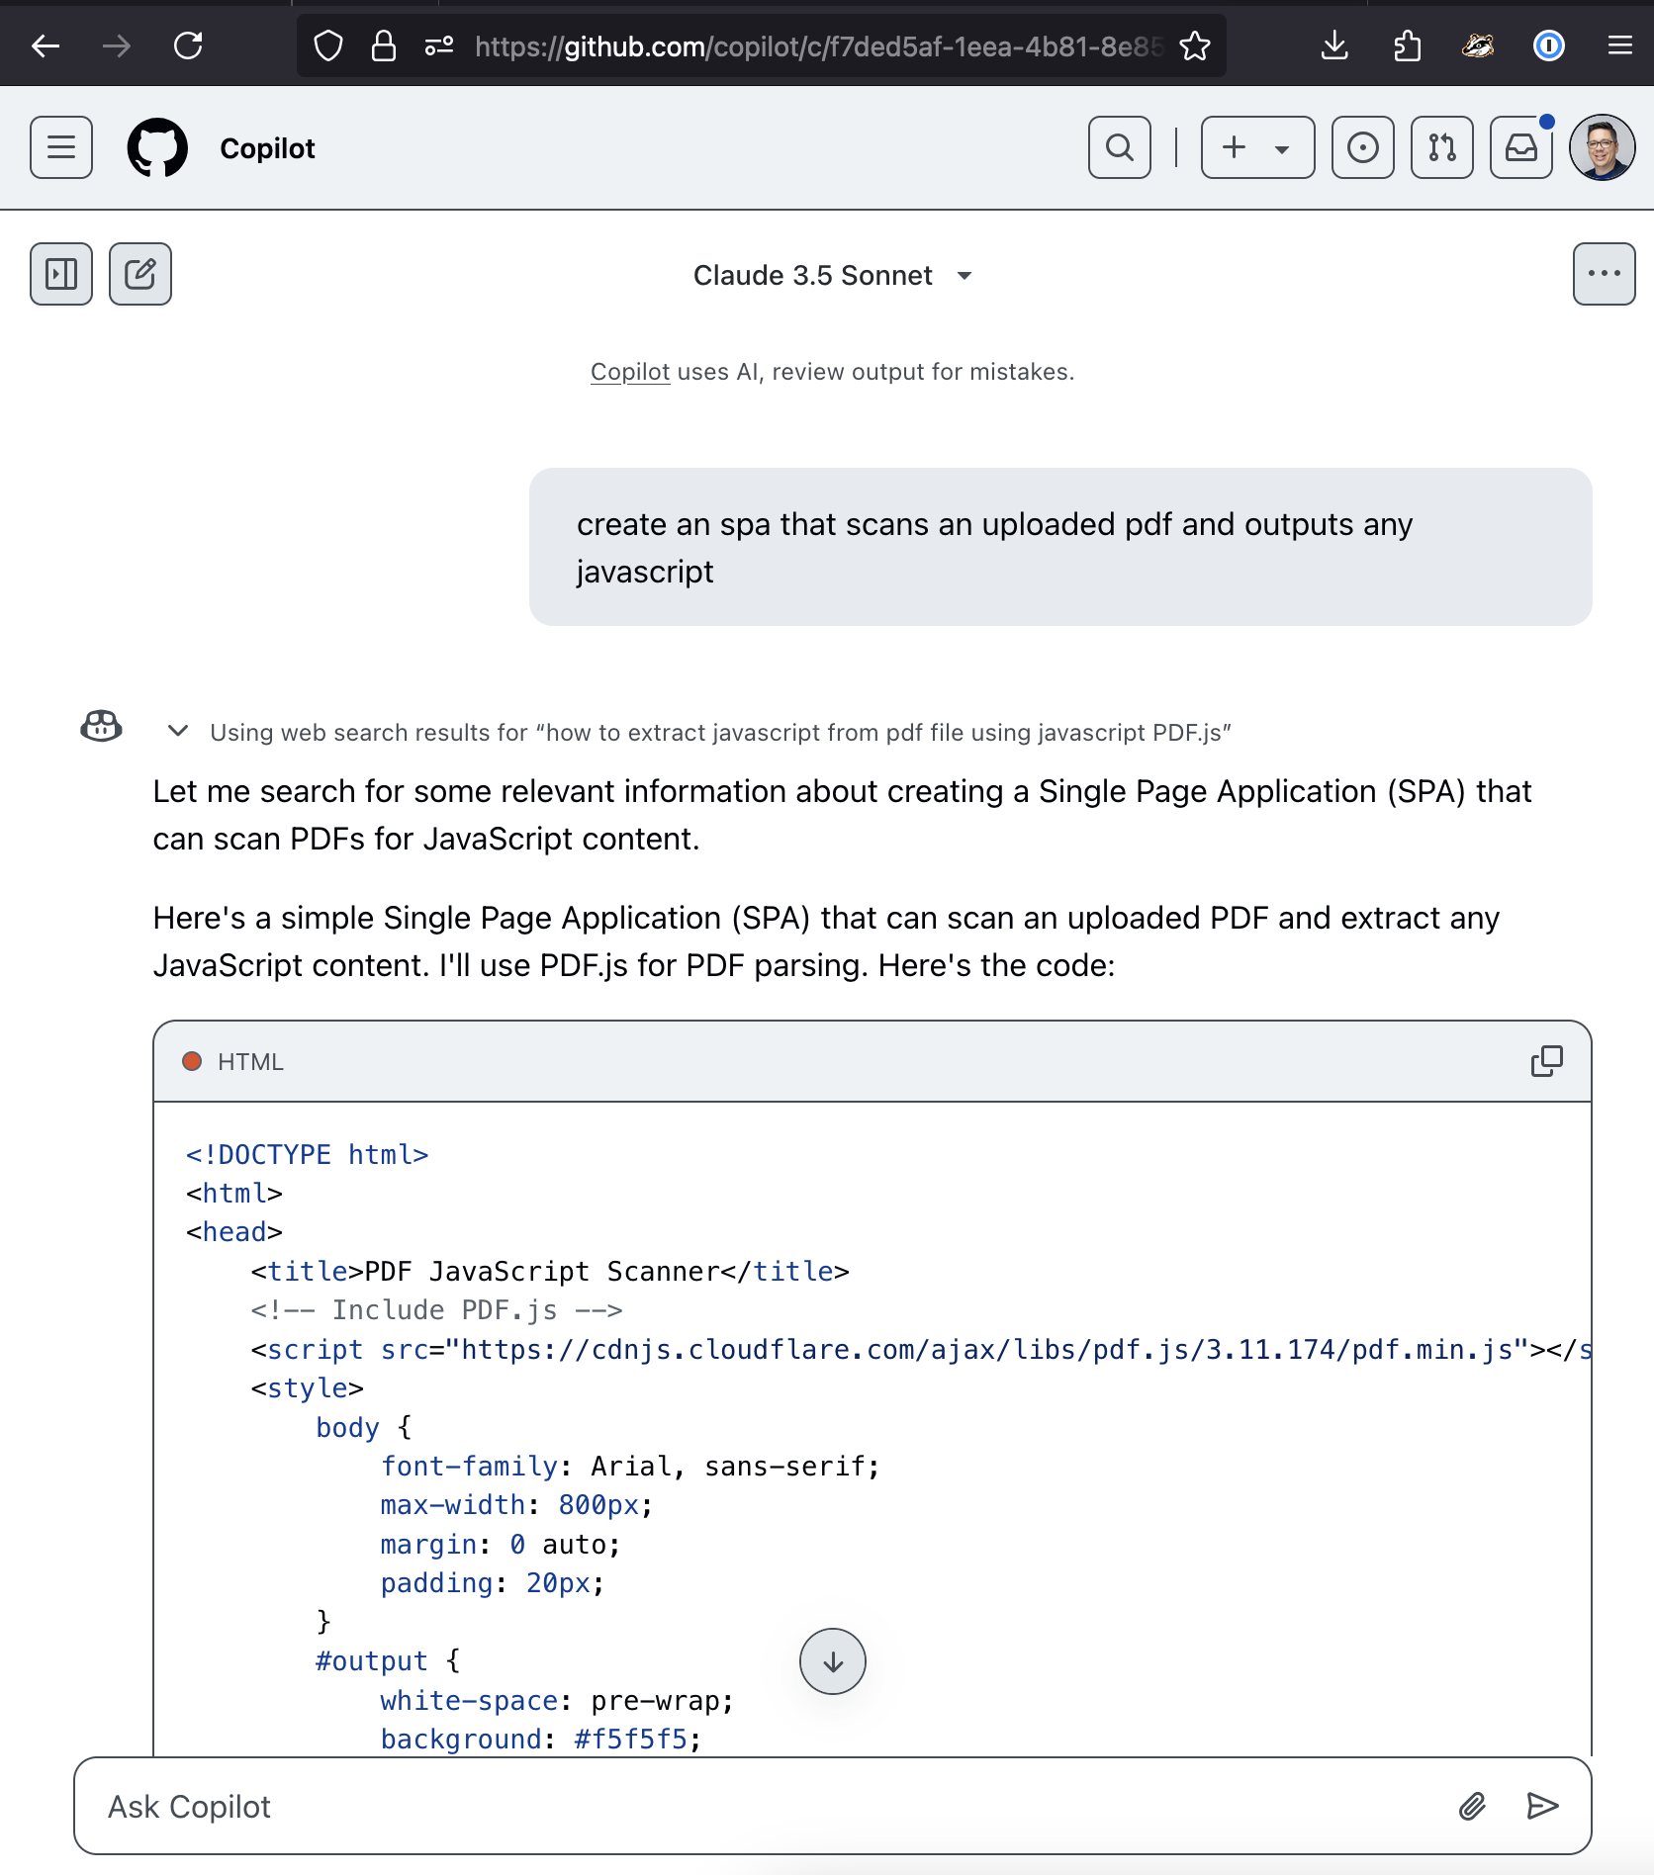Toggle the conversation sidebar panel

(61, 274)
